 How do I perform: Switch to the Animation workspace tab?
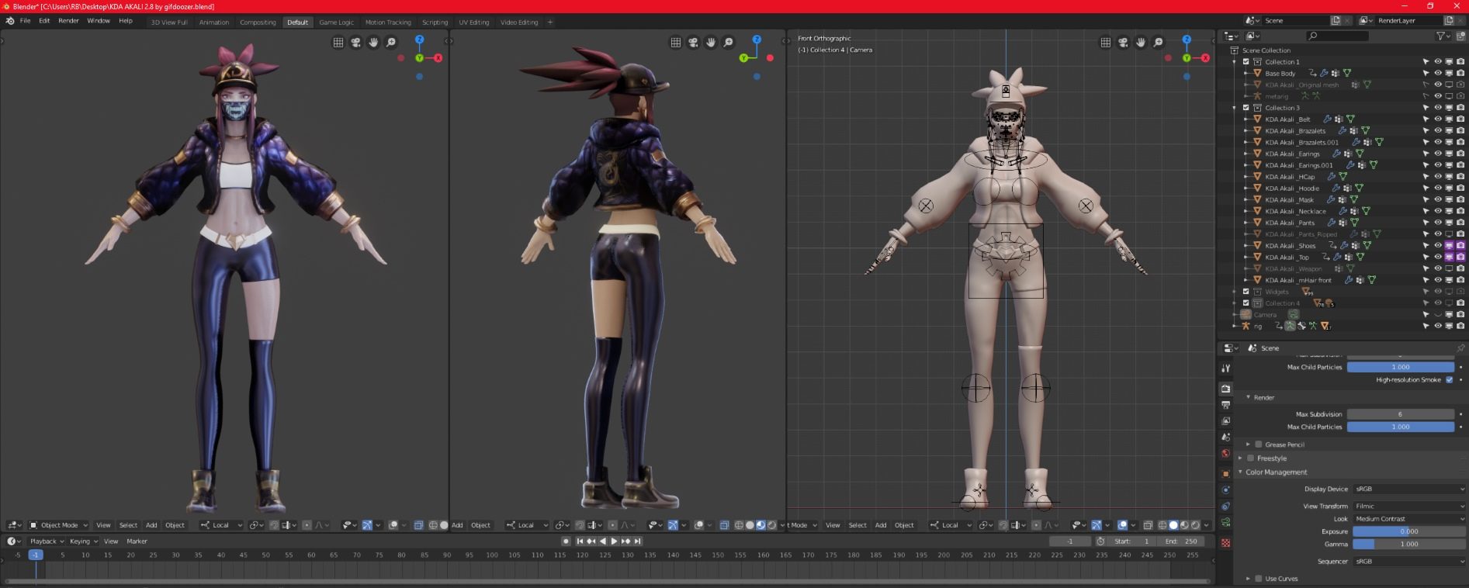(x=214, y=22)
